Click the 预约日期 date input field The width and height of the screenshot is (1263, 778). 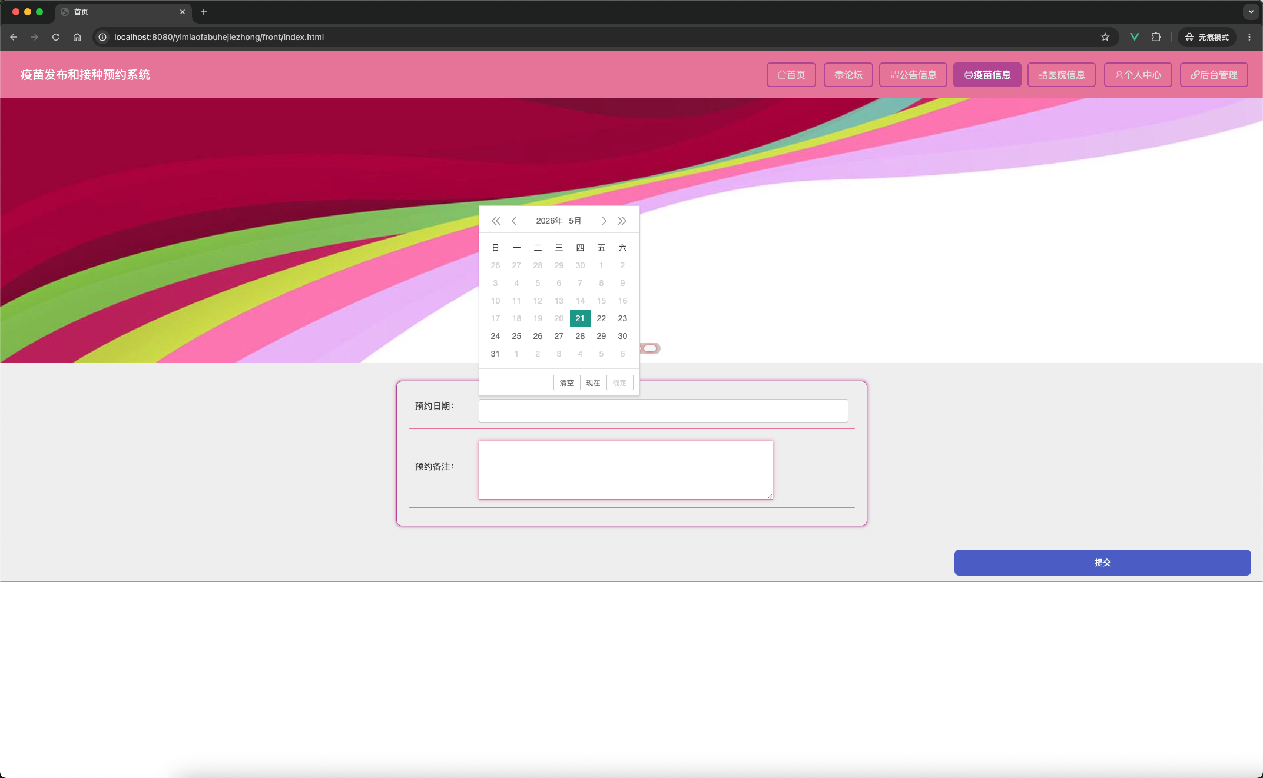pos(663,411)
